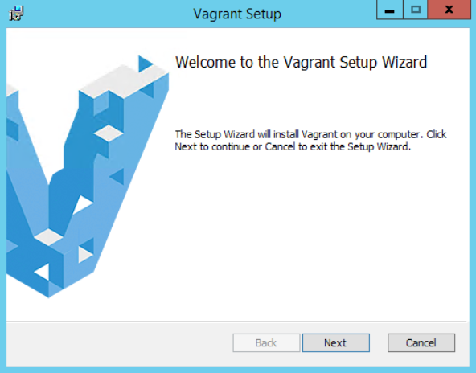476x373 pixels.
Task: Open the installer icon system menu
Action: click(x=16, y=14)
